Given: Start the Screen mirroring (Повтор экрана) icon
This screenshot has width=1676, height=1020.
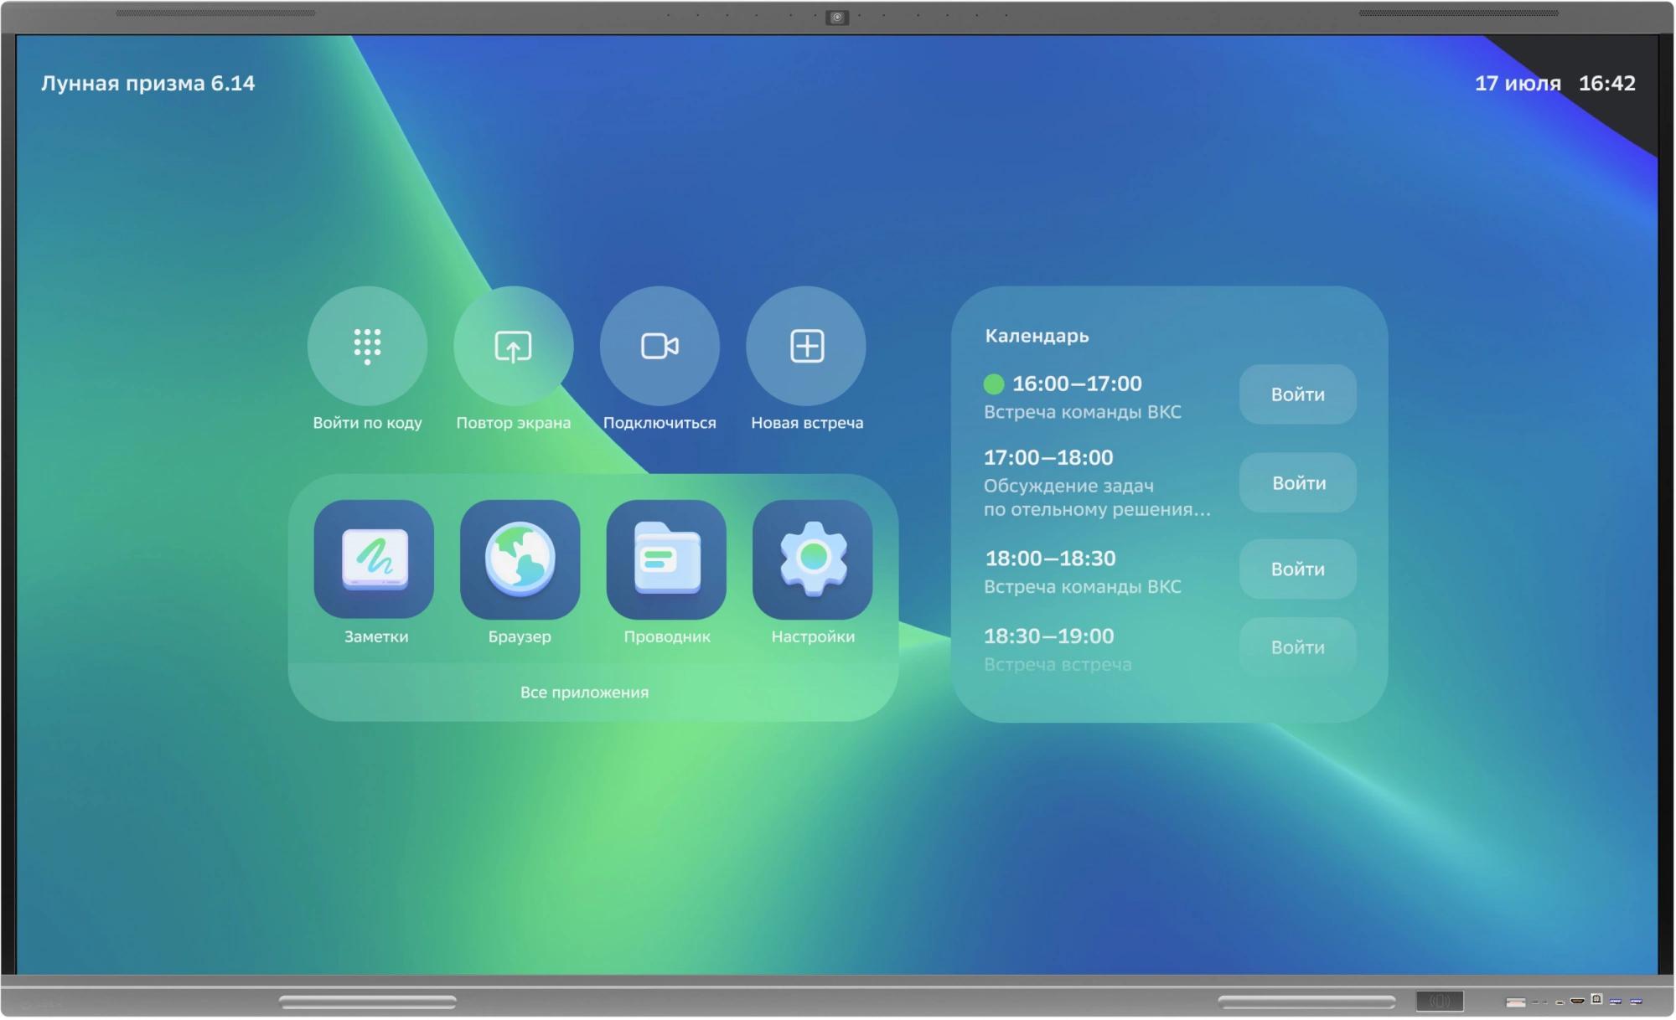Looking at the screenshot, I should click(513, 346).
